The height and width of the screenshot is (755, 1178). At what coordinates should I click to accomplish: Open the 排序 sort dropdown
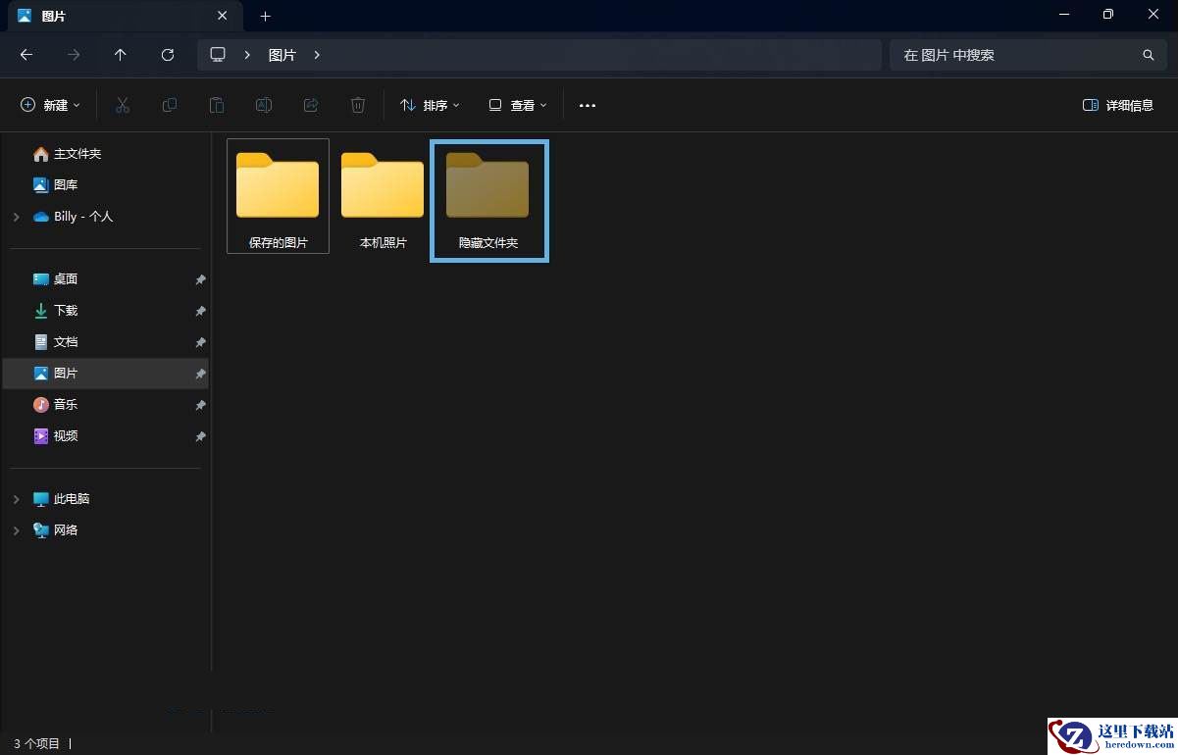pos(430,105)
